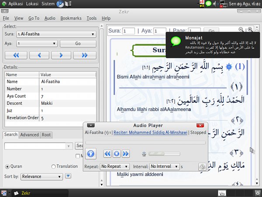The width and height of the screenshot is (262, 197).
Task: Select the Search tab
Action: coord(11,134)
